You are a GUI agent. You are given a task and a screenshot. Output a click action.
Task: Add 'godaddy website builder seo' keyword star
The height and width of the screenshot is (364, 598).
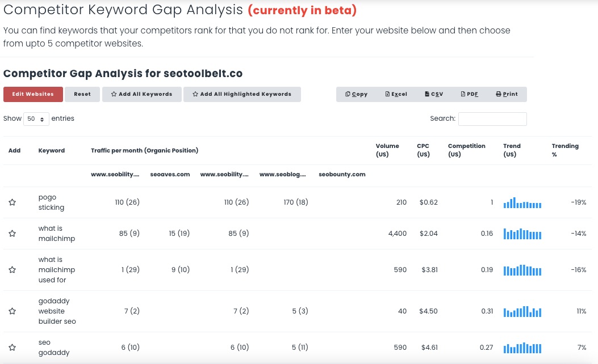click(12, 311)
